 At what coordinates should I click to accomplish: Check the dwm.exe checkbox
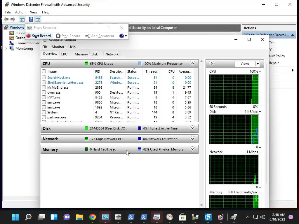44,92
